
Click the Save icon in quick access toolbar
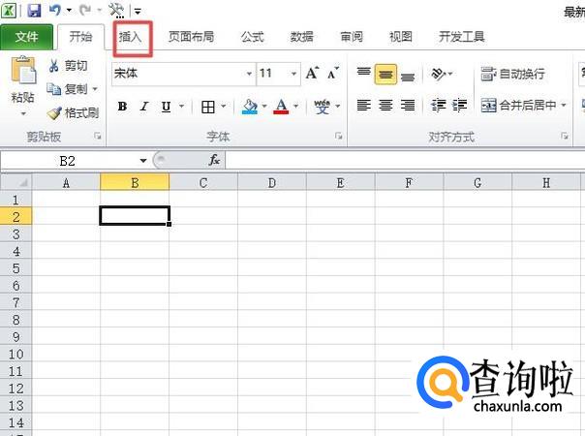pyautogui.click(x=34, y=10)
